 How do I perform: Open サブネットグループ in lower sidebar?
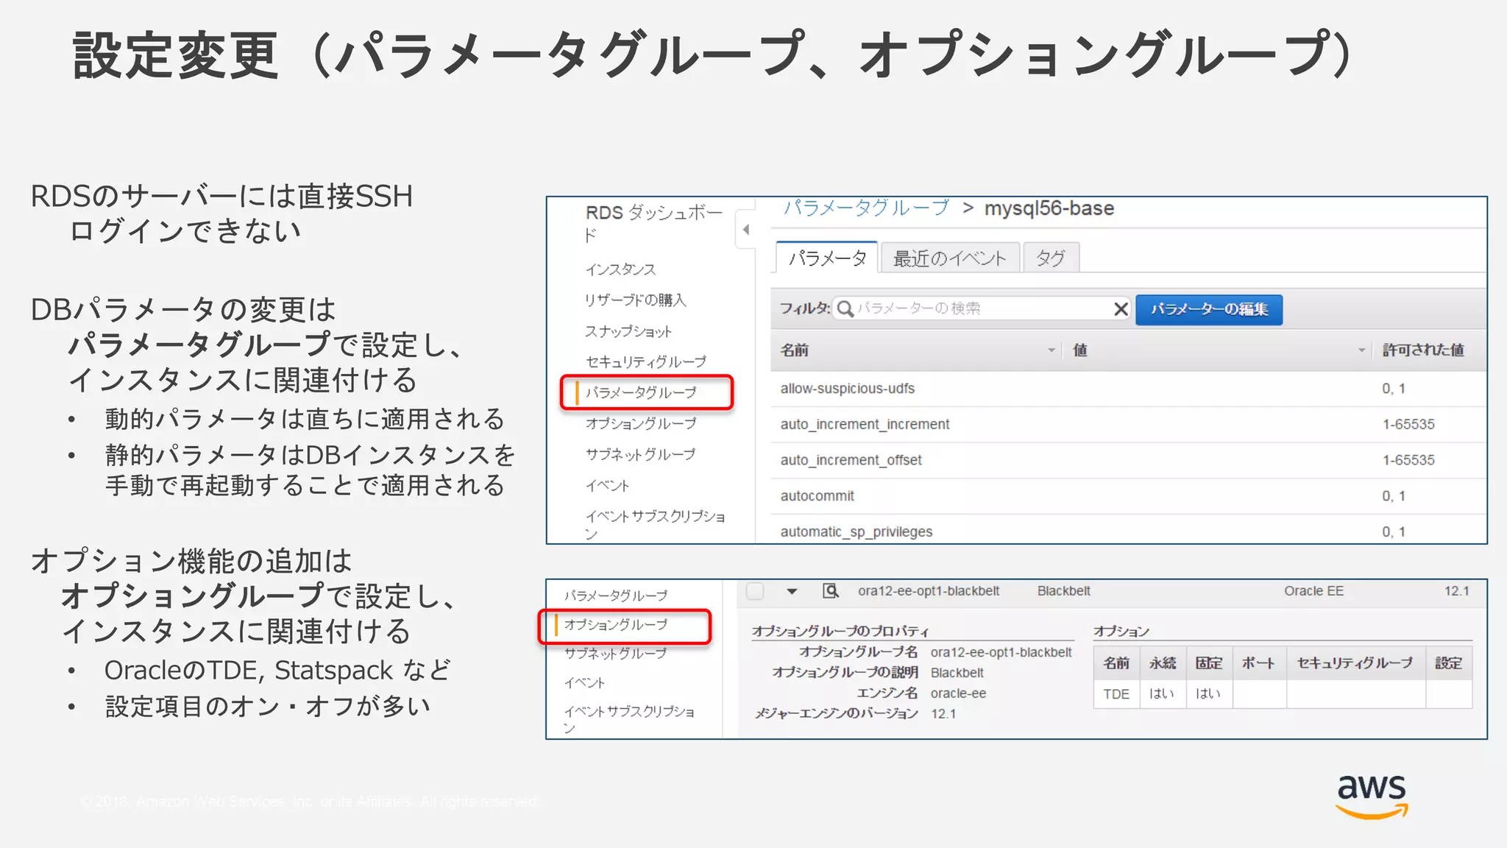(x=615, y=654)
